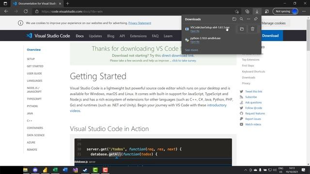This screenshot has width=310, height=174.
Task: Open the tab actions menu icon
Action: coord(5,3)
